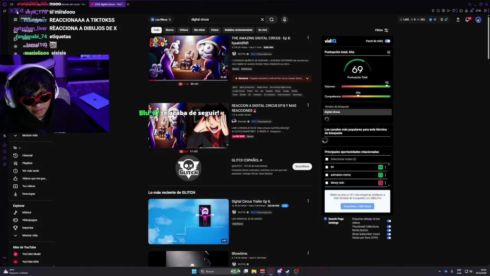Open Filtros options in results header
This screenshot has height=276, width=490.
point(382,30)
